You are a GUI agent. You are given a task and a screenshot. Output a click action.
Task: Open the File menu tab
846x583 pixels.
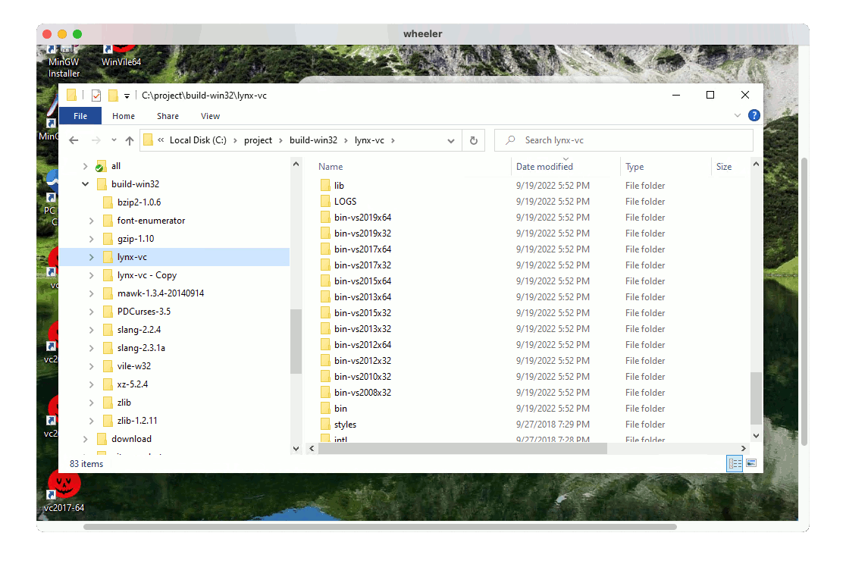point(80,116)
